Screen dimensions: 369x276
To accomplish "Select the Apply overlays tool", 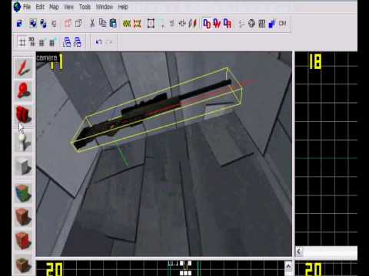I will pyautogui.click(x=23, y=264).
